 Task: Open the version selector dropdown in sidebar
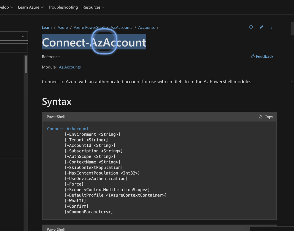(14, 36)
